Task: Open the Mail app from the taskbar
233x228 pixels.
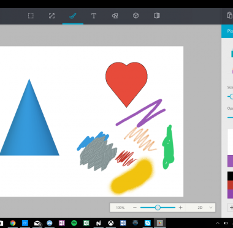Action: (x=37, y=223)
